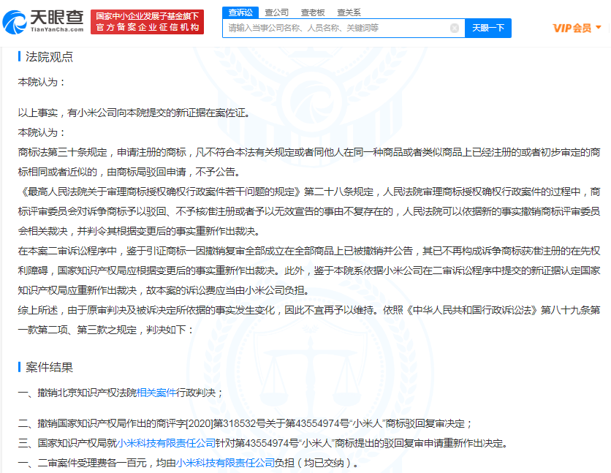The image size is (611, 473).
Task: Click the text 第二十八条规定
Action: [x=338, y=192]
